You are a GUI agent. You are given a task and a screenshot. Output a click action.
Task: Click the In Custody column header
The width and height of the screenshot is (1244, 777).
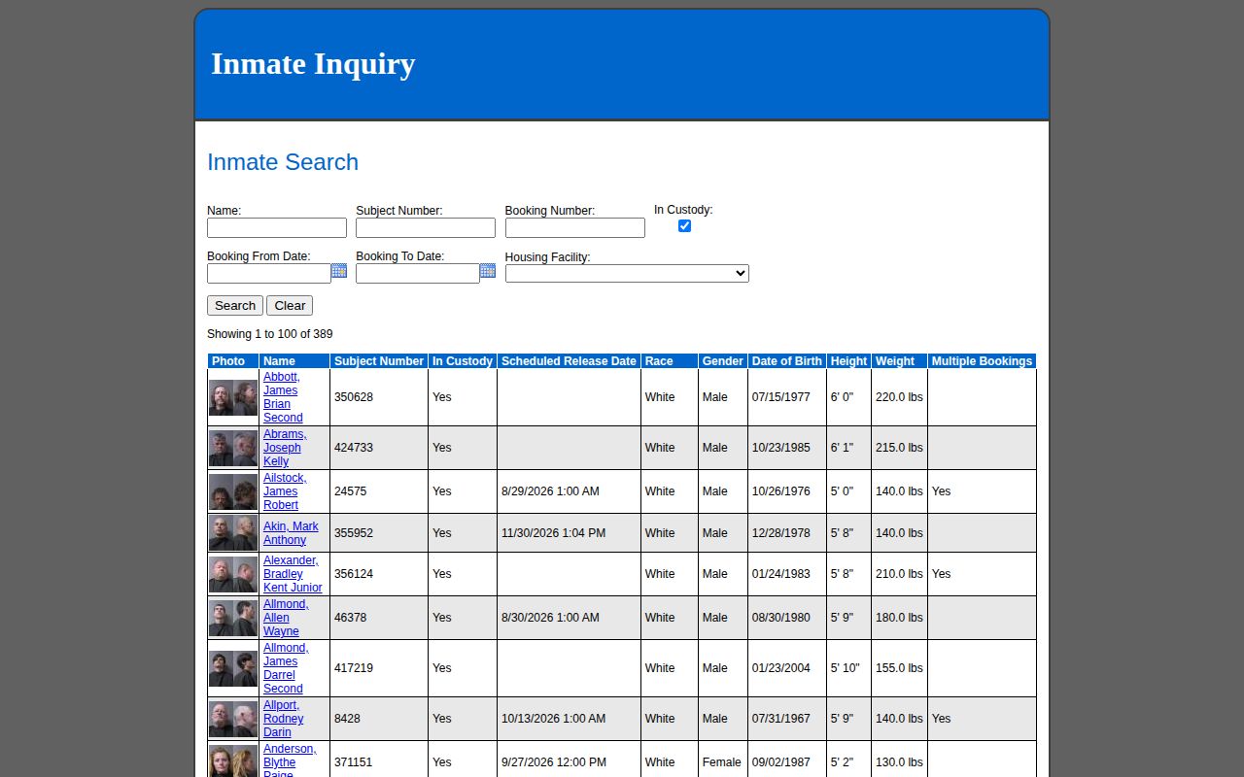click(x=463, y=361)
